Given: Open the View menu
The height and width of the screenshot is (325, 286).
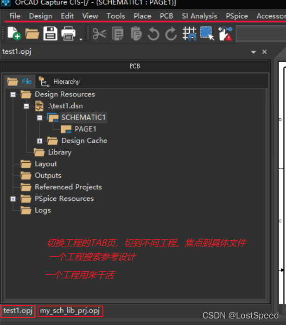Looking at the screenshot, I should (90, 16).
